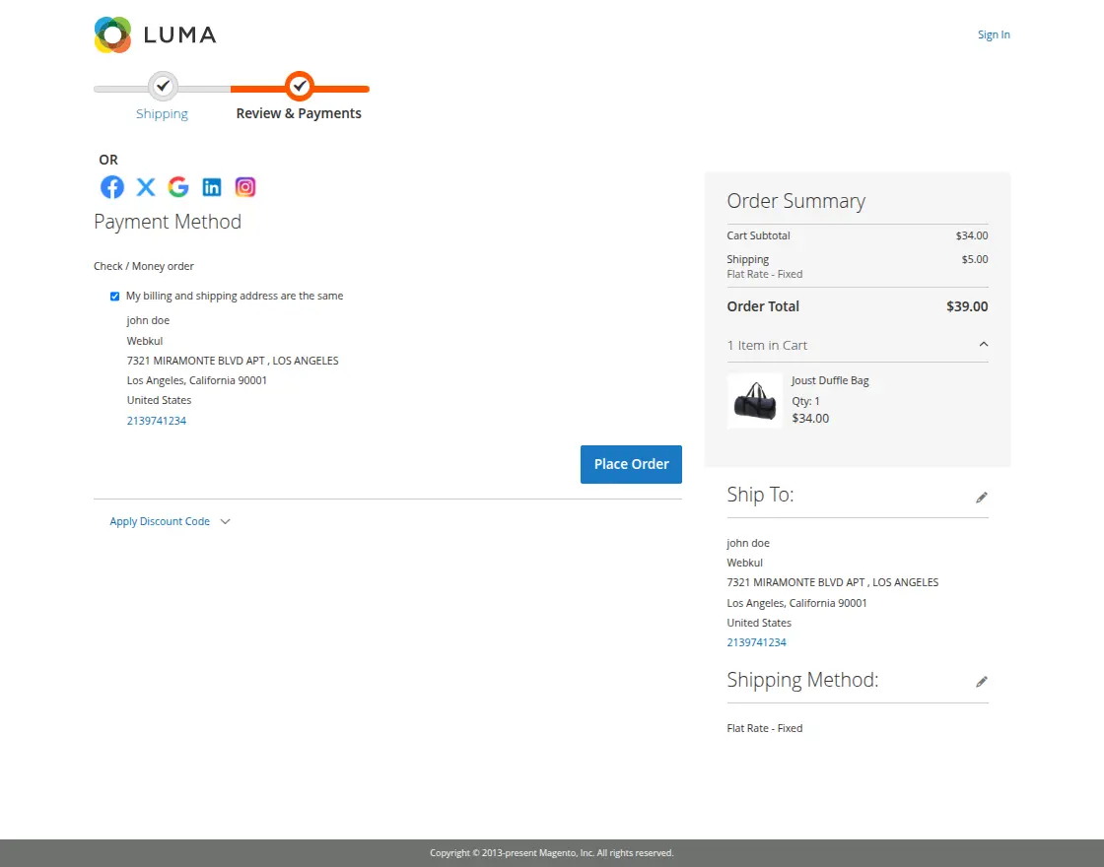Open the LinkedIn sign-in icon
The height and width of the screenshot is (867, 1104).
(x=211, y=186)
